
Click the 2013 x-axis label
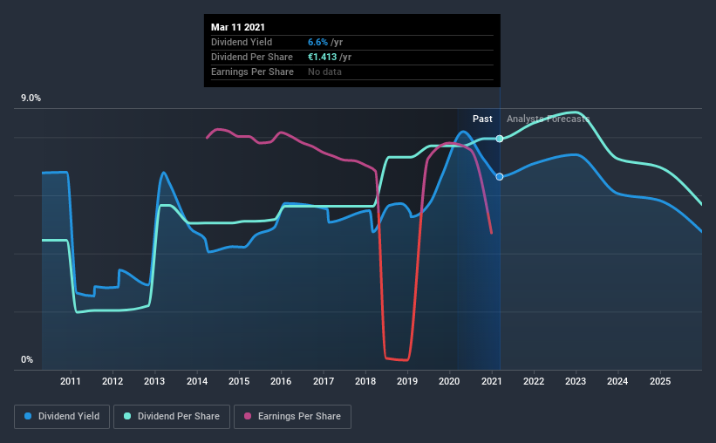pos(154,381)
